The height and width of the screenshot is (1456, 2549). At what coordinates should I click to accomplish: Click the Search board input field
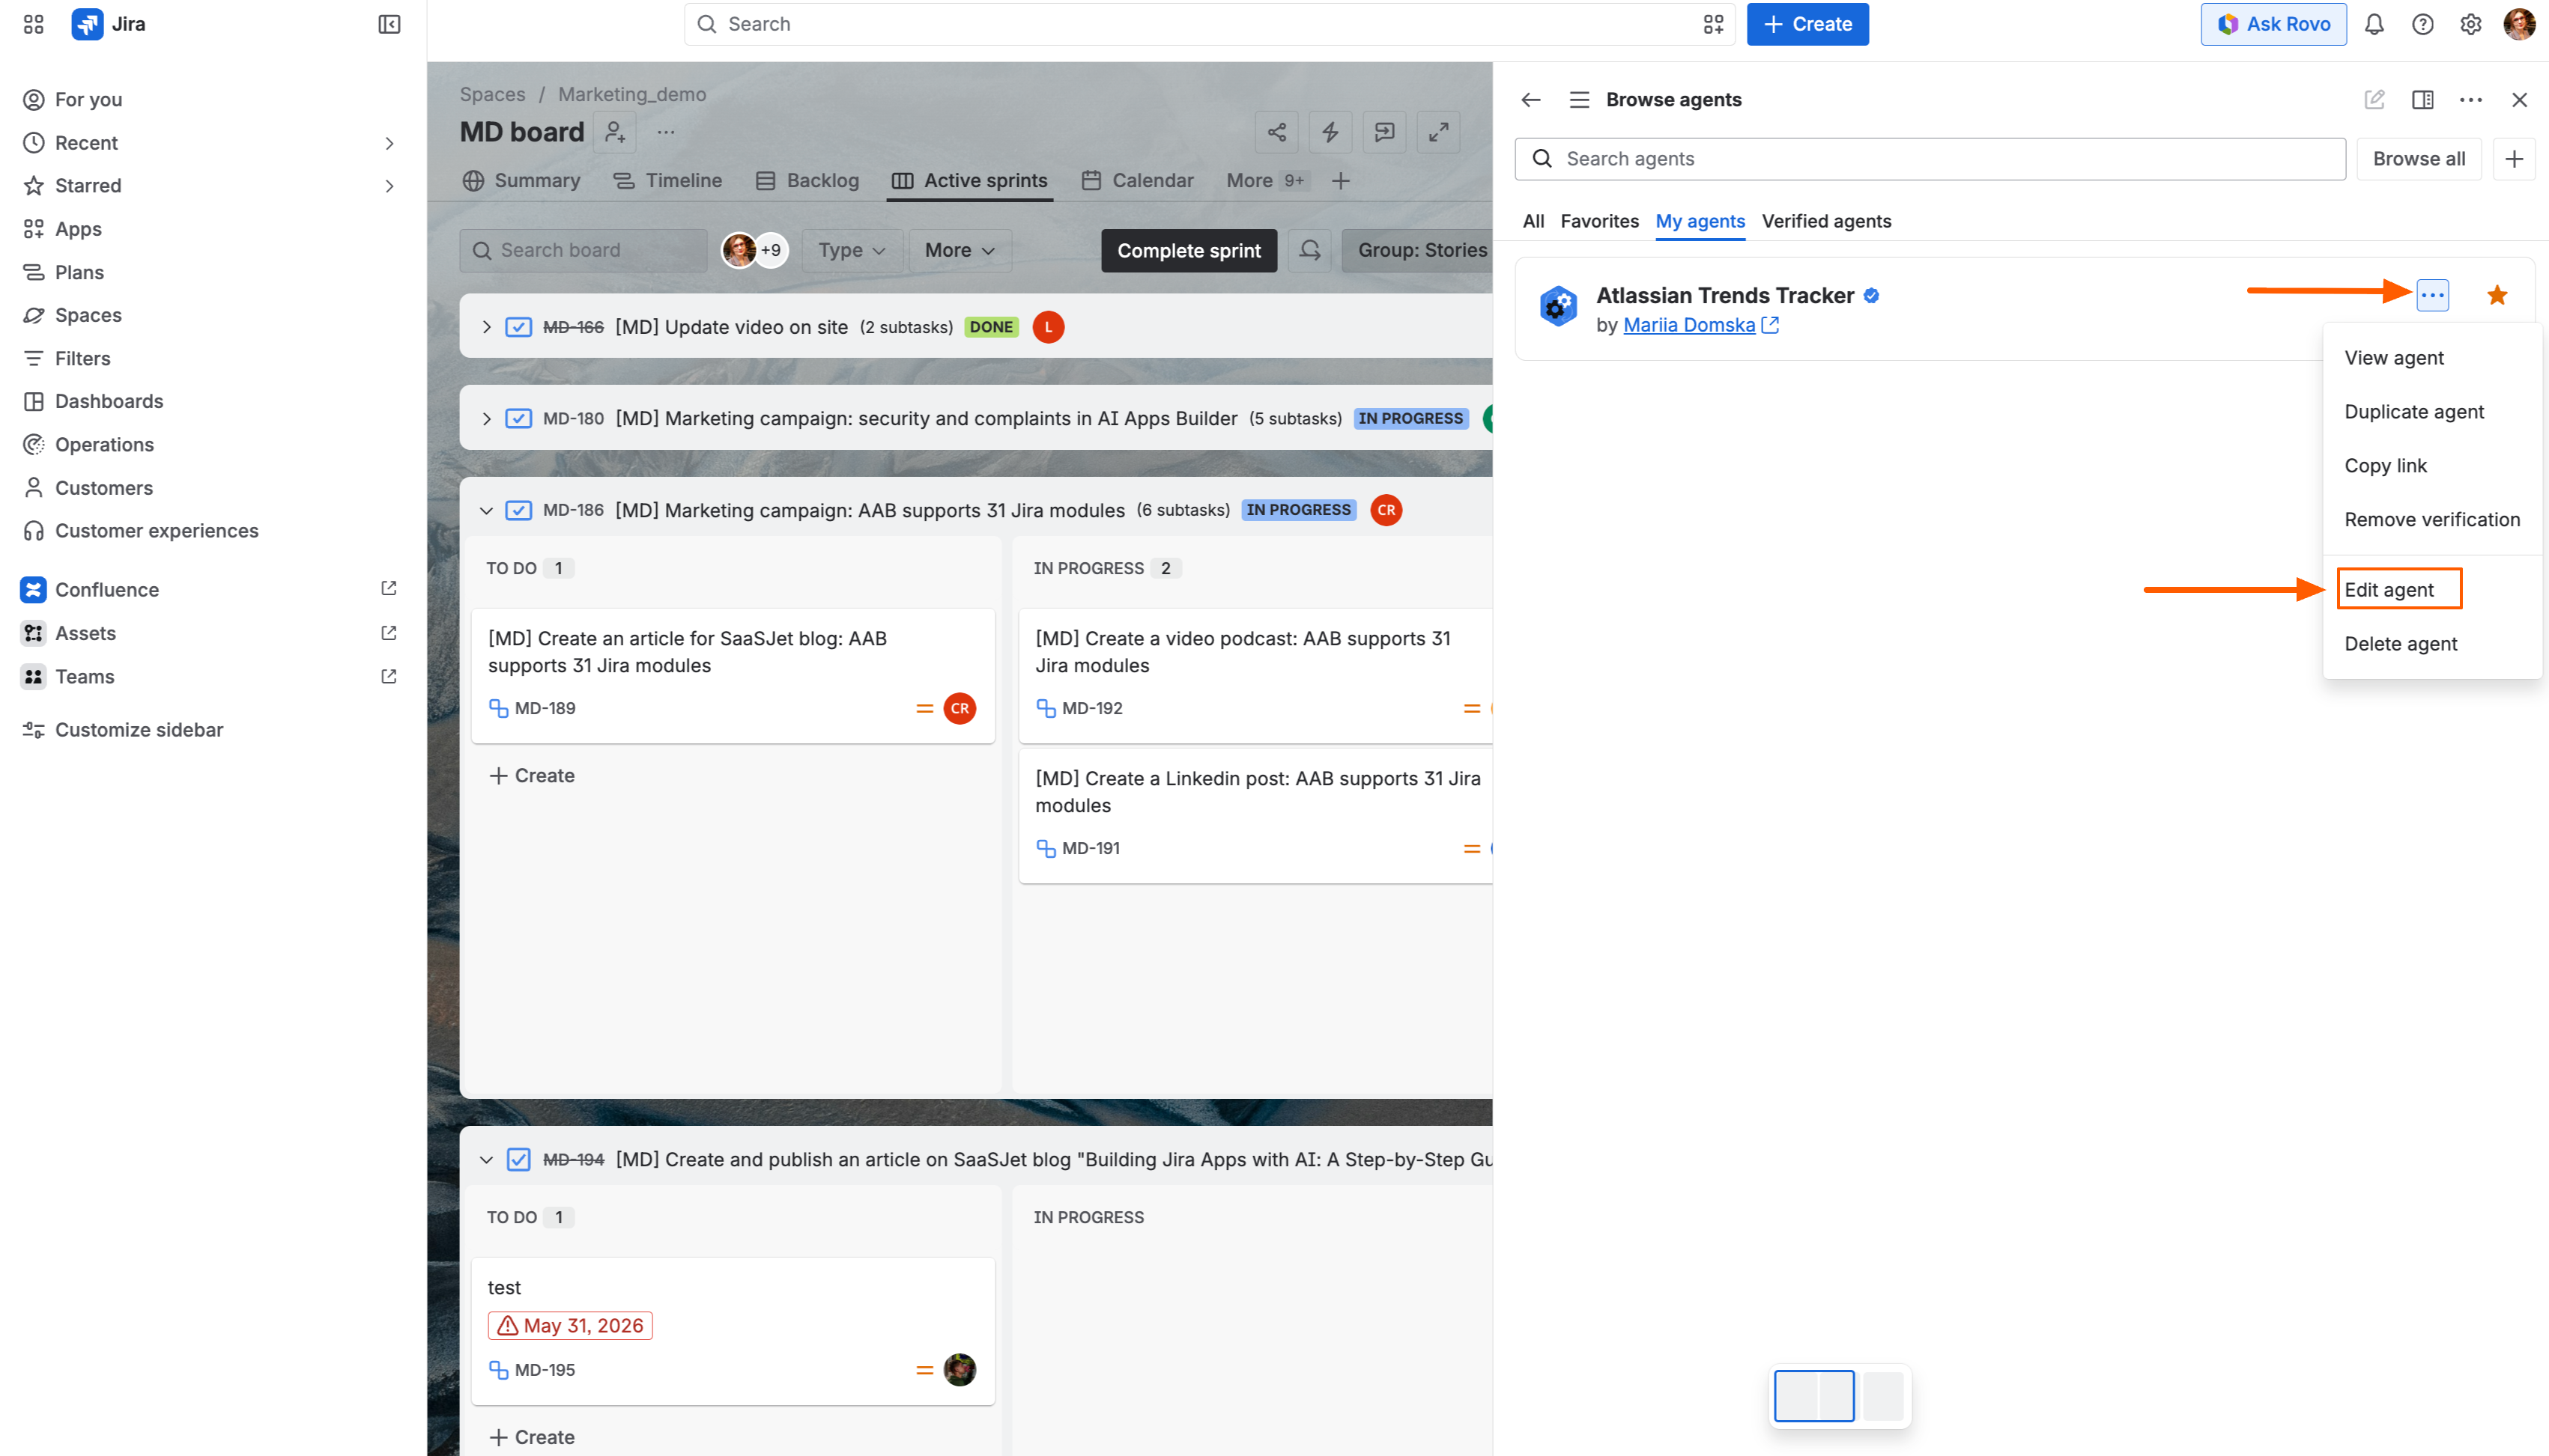tap(584, 250)
